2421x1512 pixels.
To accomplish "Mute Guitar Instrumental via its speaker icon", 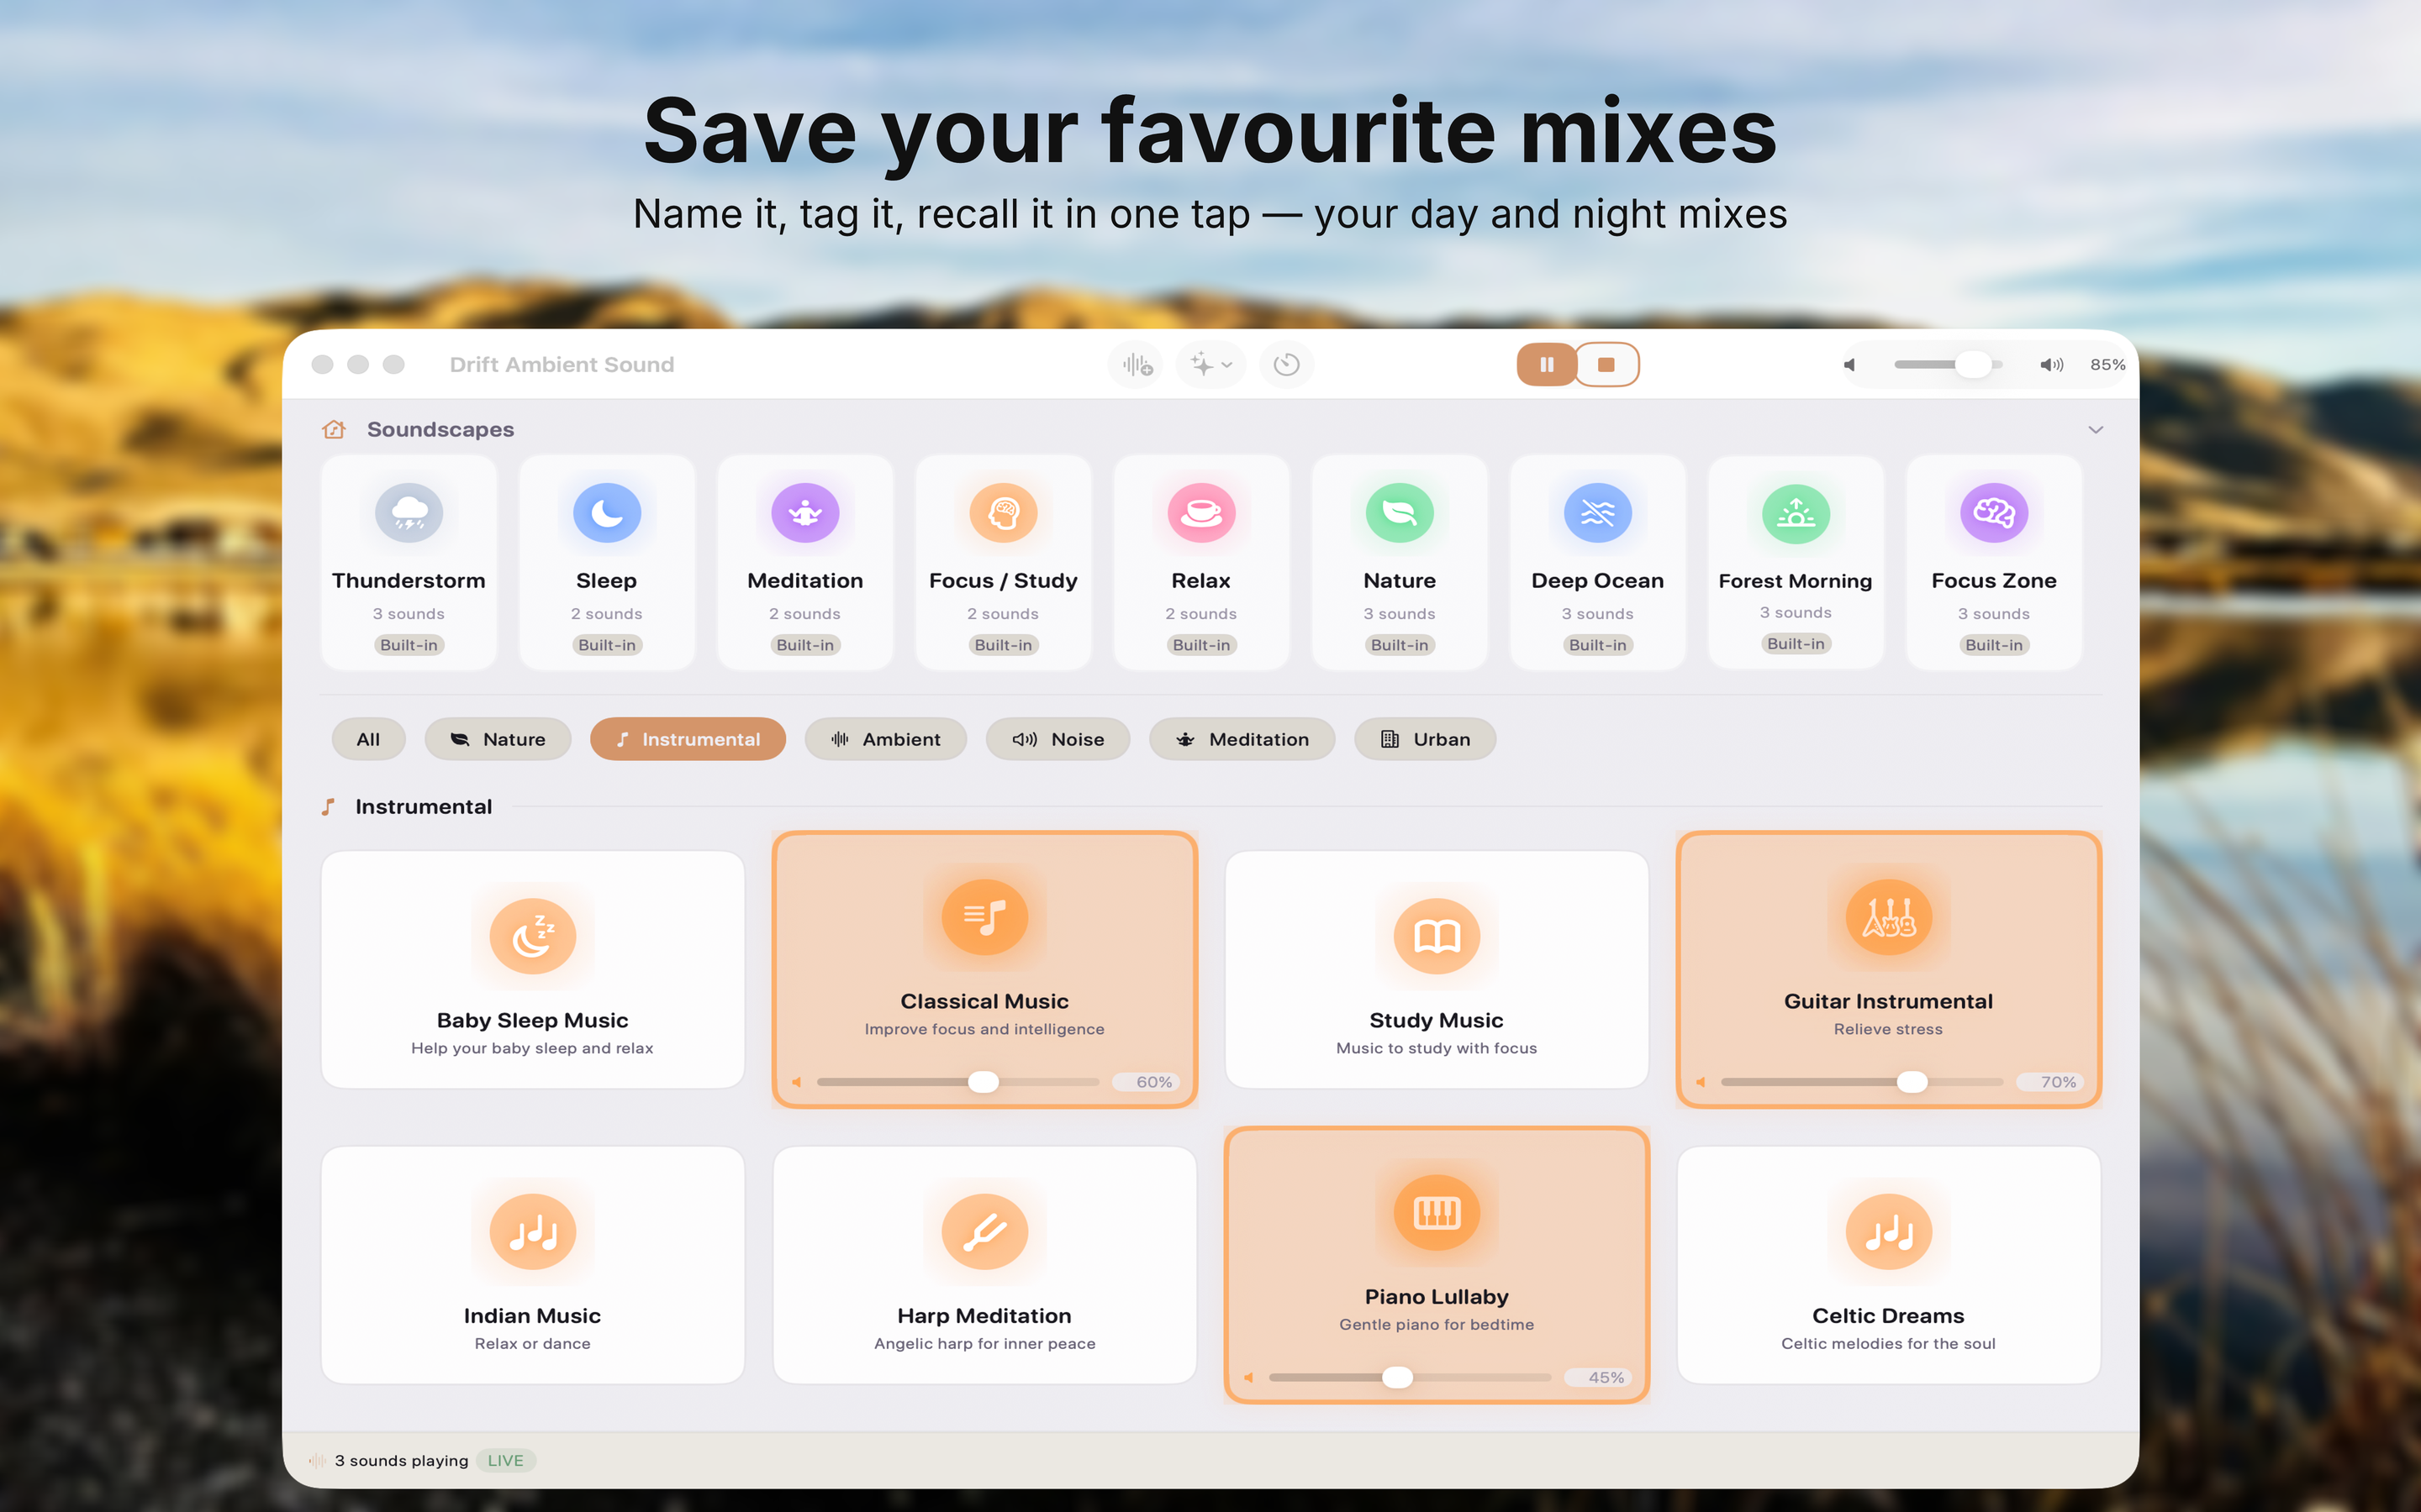I will coord(1701,1082).
